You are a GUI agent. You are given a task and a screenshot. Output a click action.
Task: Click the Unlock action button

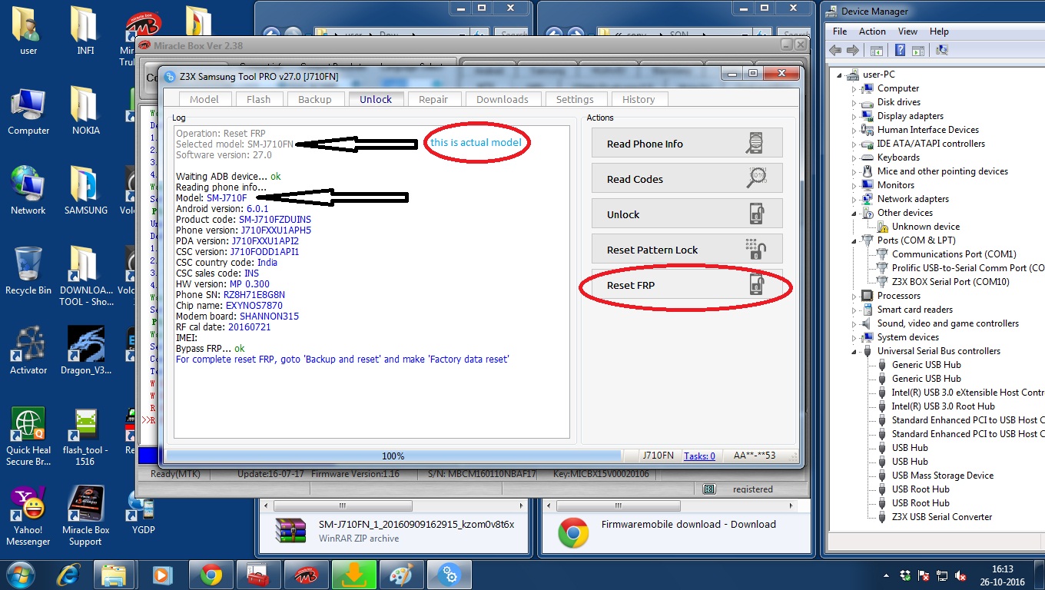click(687, 214)
